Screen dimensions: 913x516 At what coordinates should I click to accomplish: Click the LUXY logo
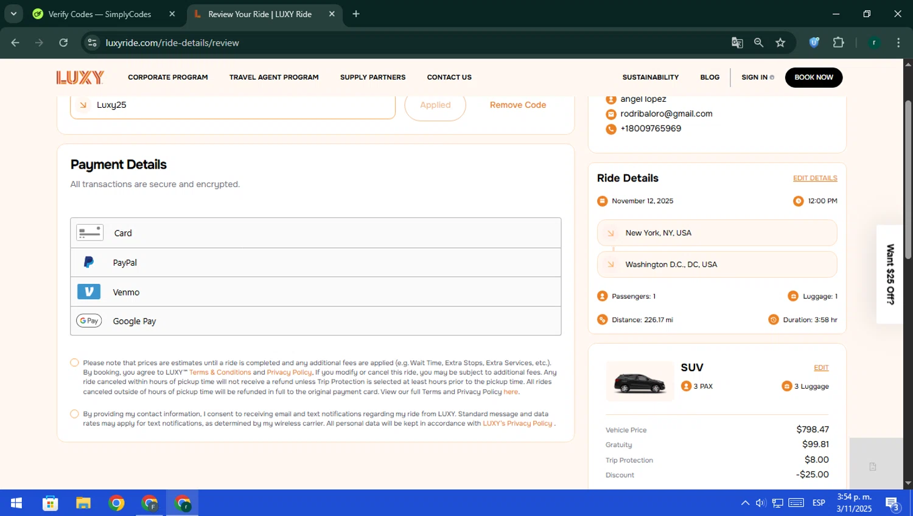pyautogui.click(x=80, y=77)
